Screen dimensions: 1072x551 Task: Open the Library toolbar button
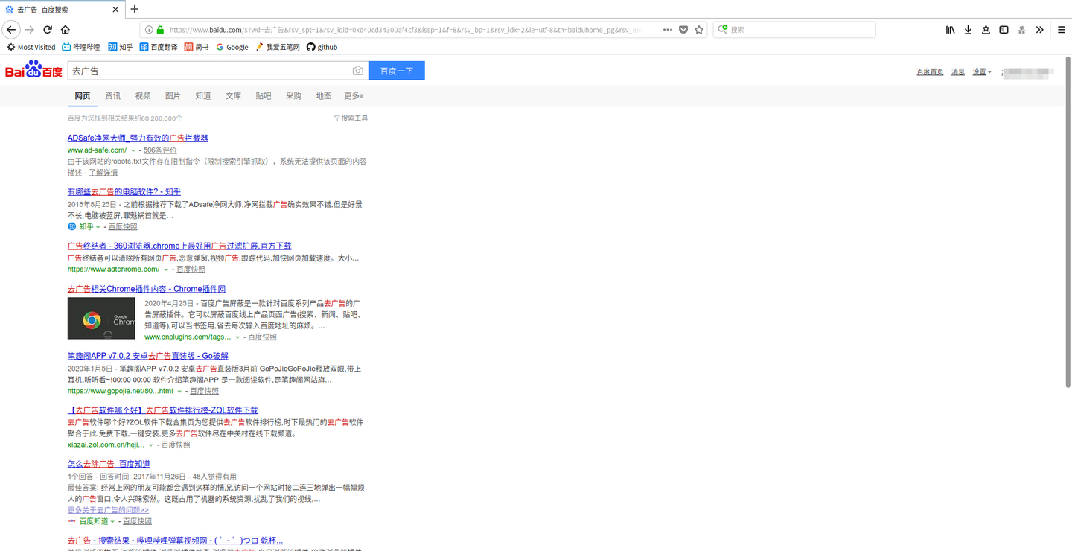[x=950, y=30]
